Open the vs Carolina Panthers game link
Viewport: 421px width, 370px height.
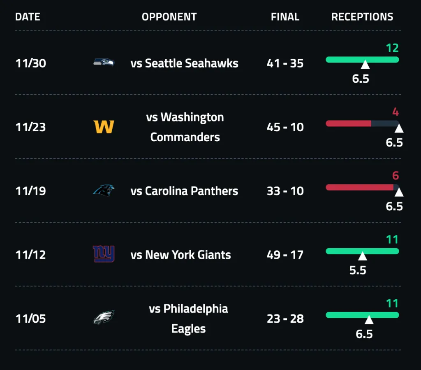tap(184, 191)
